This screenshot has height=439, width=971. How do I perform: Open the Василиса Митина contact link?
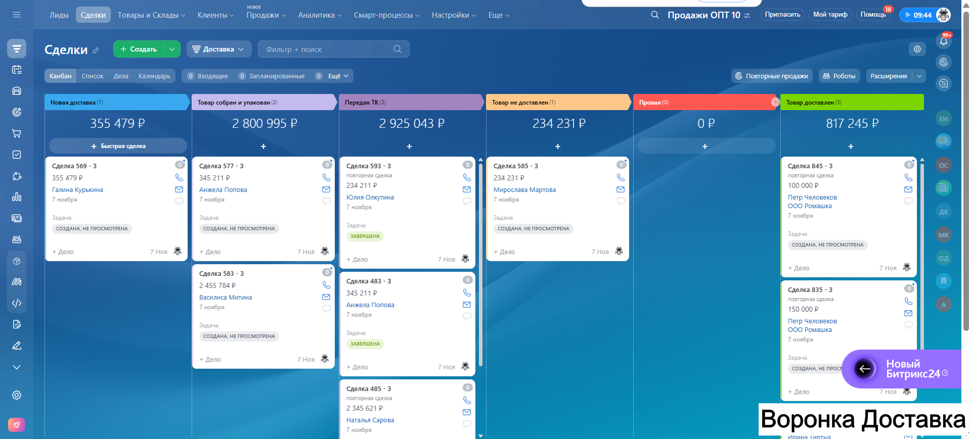[x=226, y=297]
